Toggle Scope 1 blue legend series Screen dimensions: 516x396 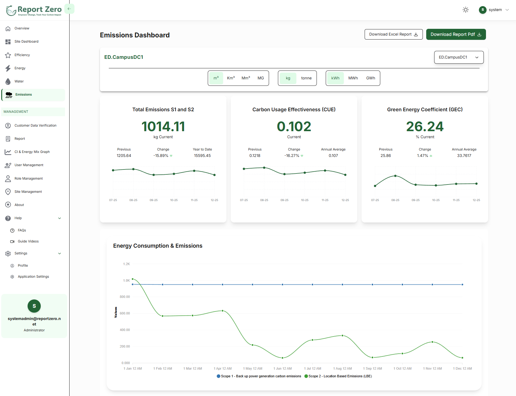point(259,376)
